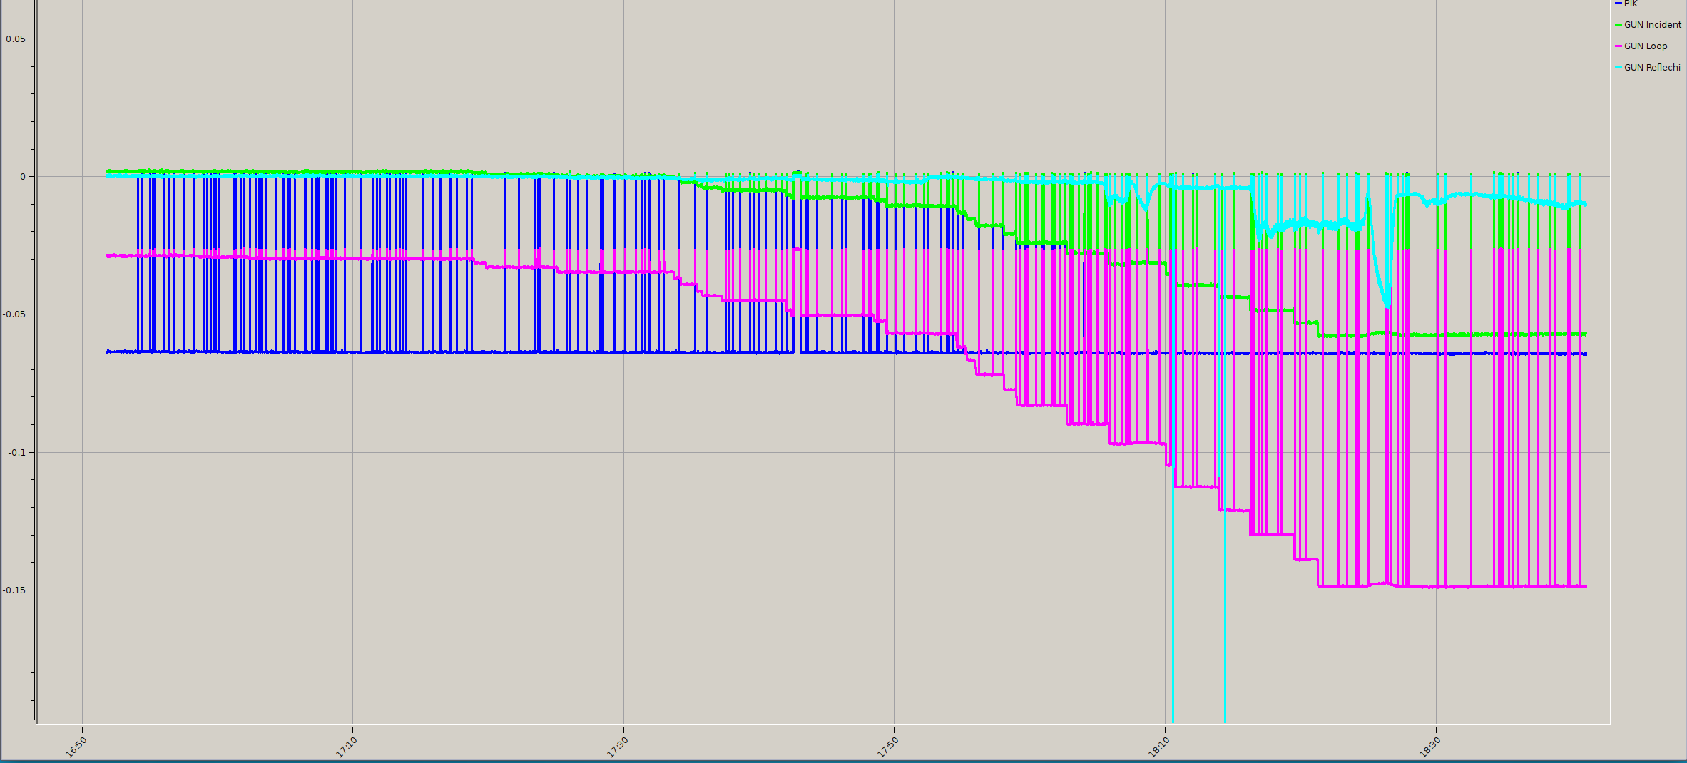This screenshot has height=763, width=1687.
Task: Select the -0.15 Y axis tick label
Action: point(14,590)
